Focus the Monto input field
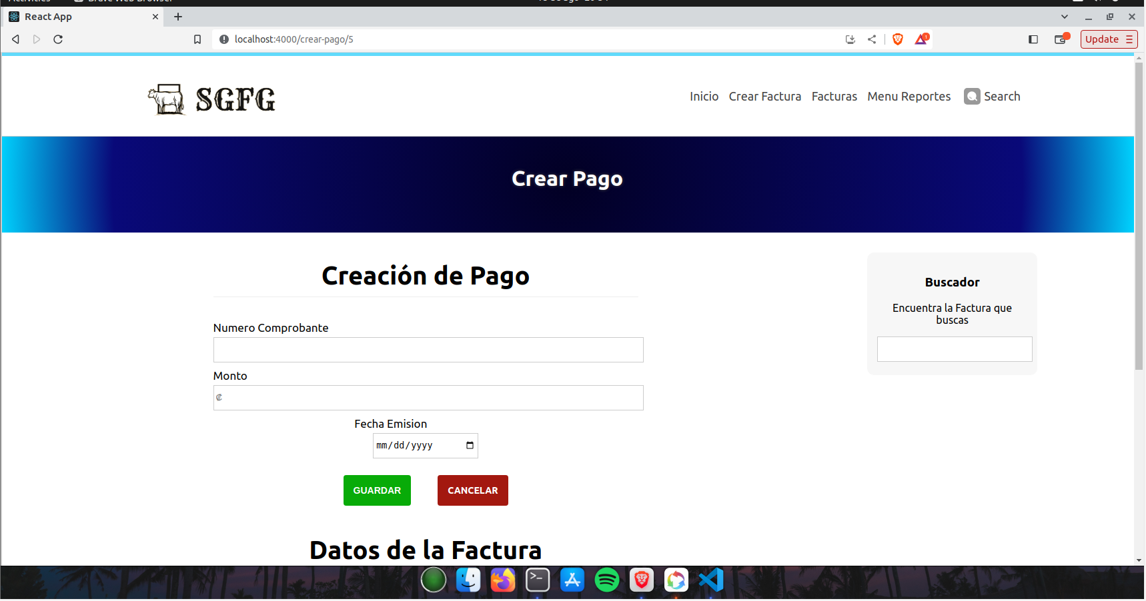The width and height of the screenshot is (1146, 601). pyautogui.click(x=428, y=398)
